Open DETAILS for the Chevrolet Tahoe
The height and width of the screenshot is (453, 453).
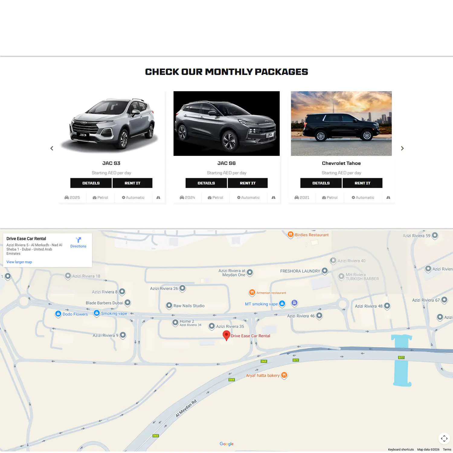point(321,183)
